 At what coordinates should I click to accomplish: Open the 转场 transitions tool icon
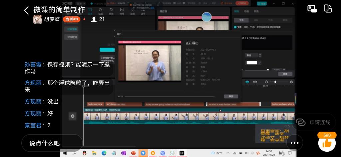[122, 12]
